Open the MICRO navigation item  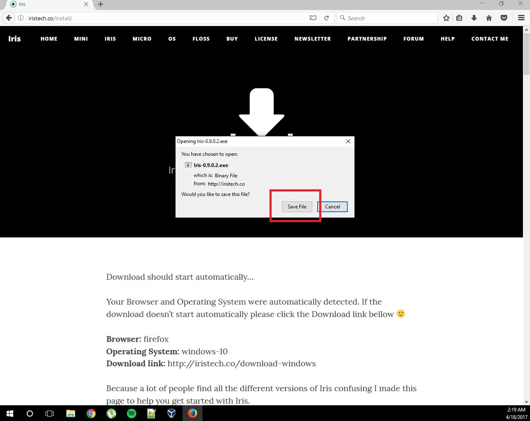142,39
